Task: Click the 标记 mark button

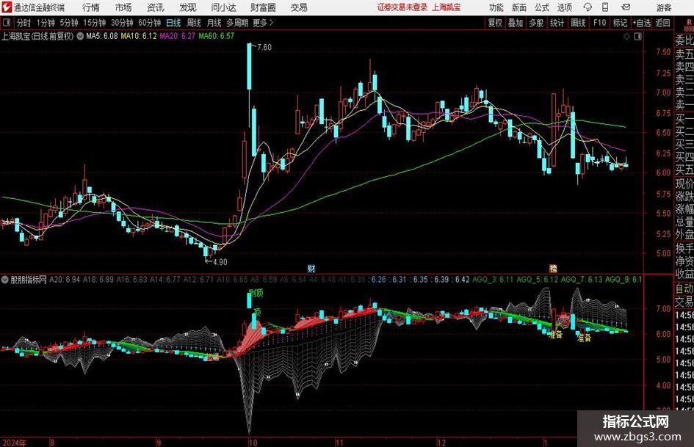Action: point(620,23)
